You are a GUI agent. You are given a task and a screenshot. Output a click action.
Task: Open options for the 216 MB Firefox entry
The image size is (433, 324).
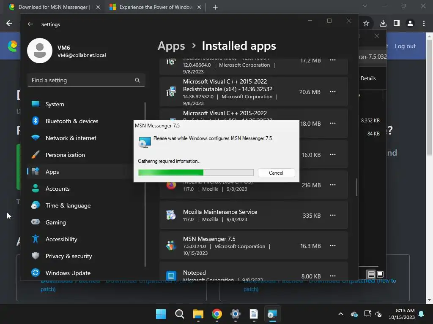[x=333, y=185]
